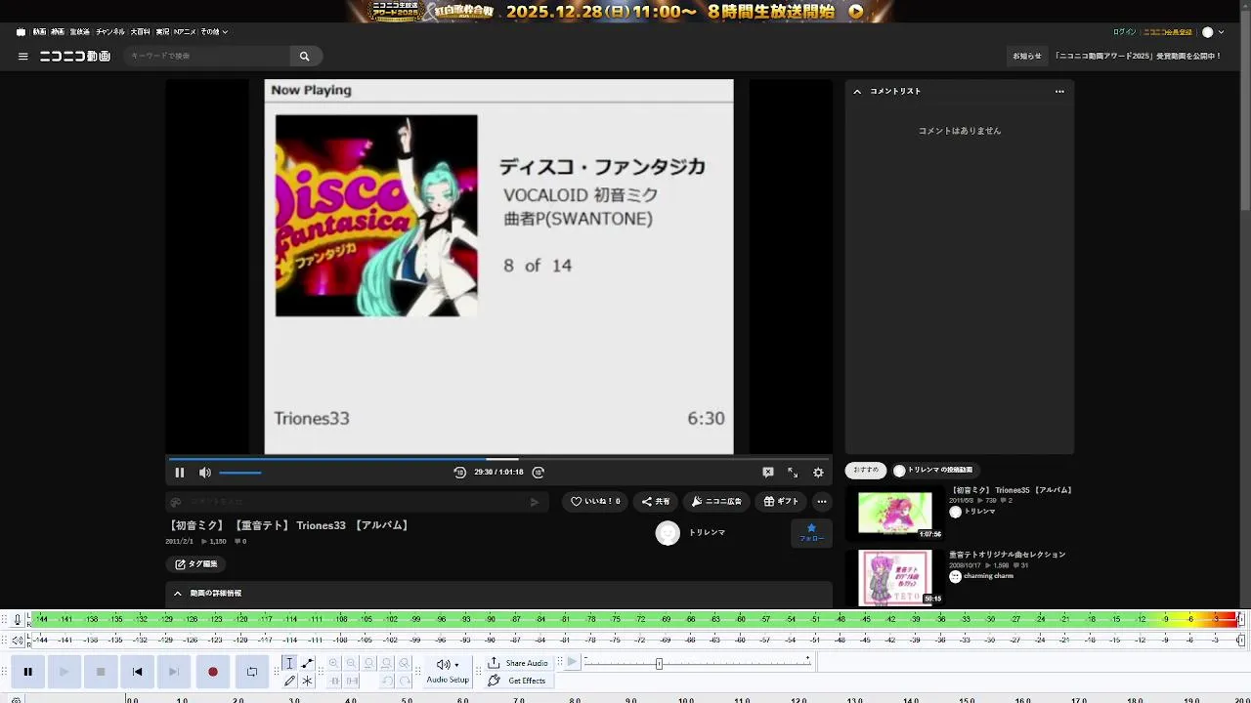Focus the keyword search field

(205, 57)
